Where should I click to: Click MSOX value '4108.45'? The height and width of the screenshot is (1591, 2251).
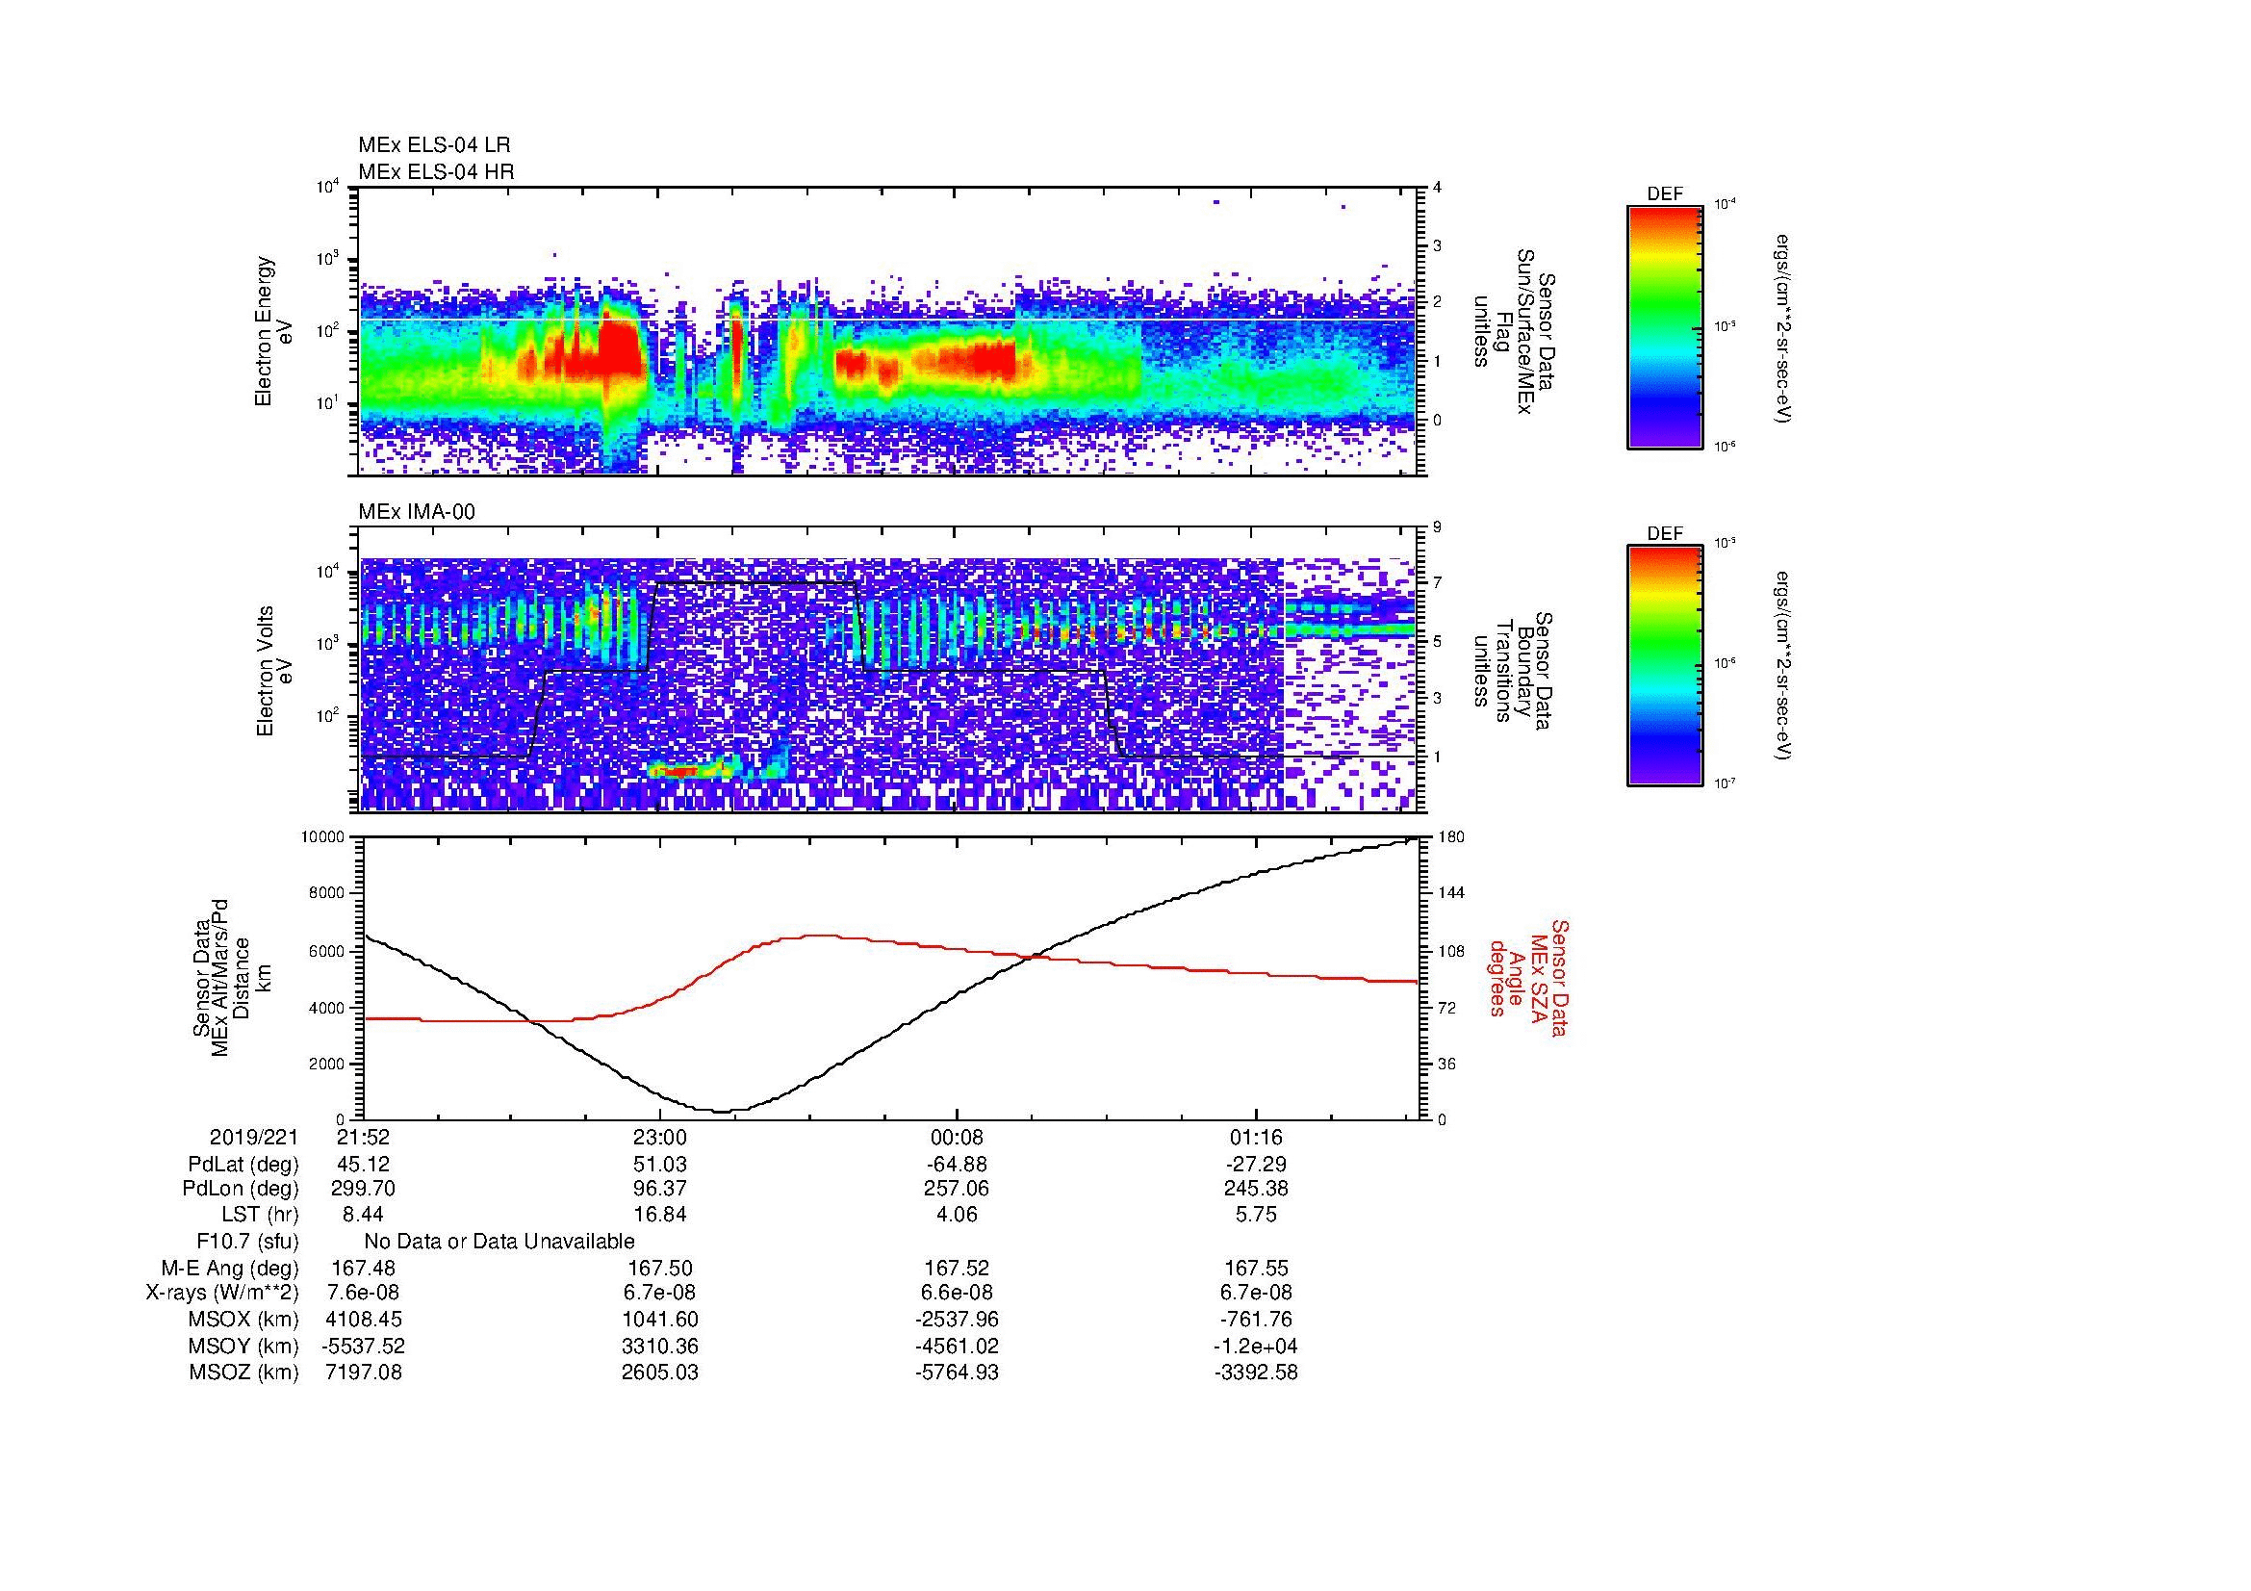click(x=364, y=1320)
